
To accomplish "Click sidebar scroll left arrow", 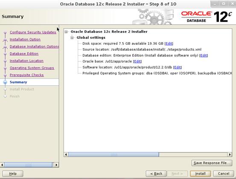I will click(x=2, y=165).
